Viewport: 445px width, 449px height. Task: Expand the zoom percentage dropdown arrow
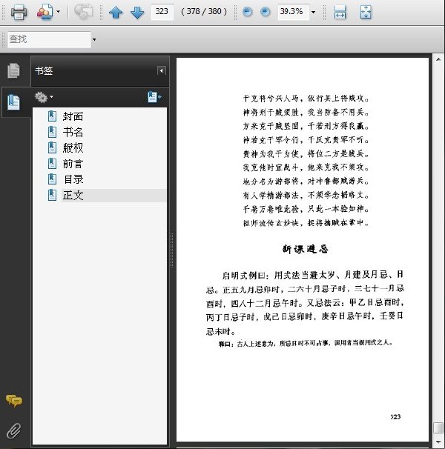click(314, 12)
